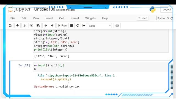Click the (unsaved changes) status text
The height and width of the screenshot is (99, 176).
(65, 10)
